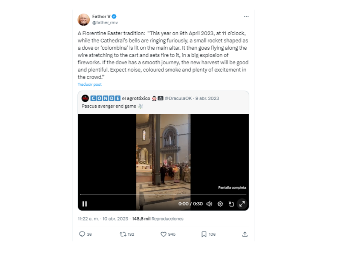Like the post with heart icon

coord(163,234)
